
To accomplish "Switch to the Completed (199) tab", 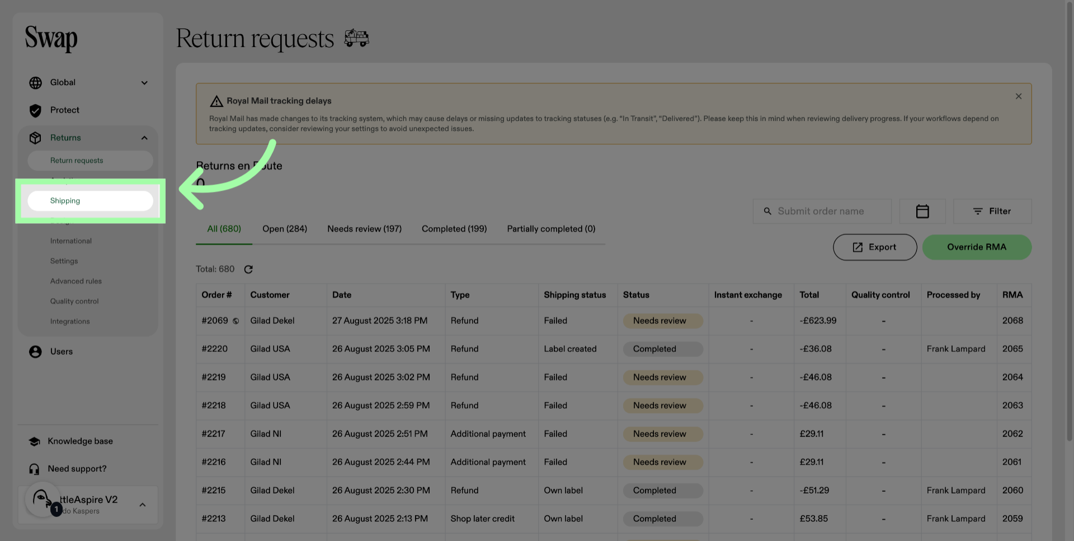I will [x=454, y=229].
